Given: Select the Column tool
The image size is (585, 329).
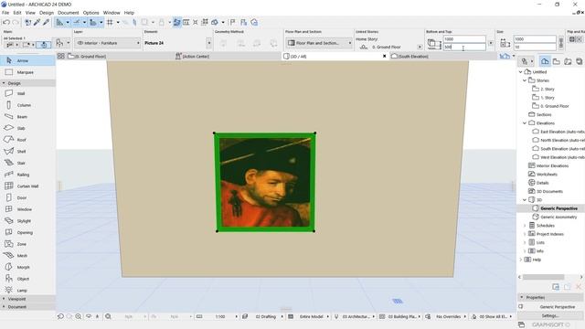Looking at the screenshot, I should click(x=27, y=105).
